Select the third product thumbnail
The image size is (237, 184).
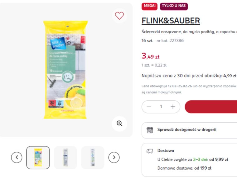pyautogui.click(x=93, y=158)
